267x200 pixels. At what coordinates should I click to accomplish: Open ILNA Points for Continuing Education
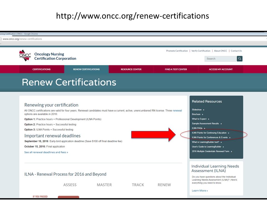click(x=211, y=133)
